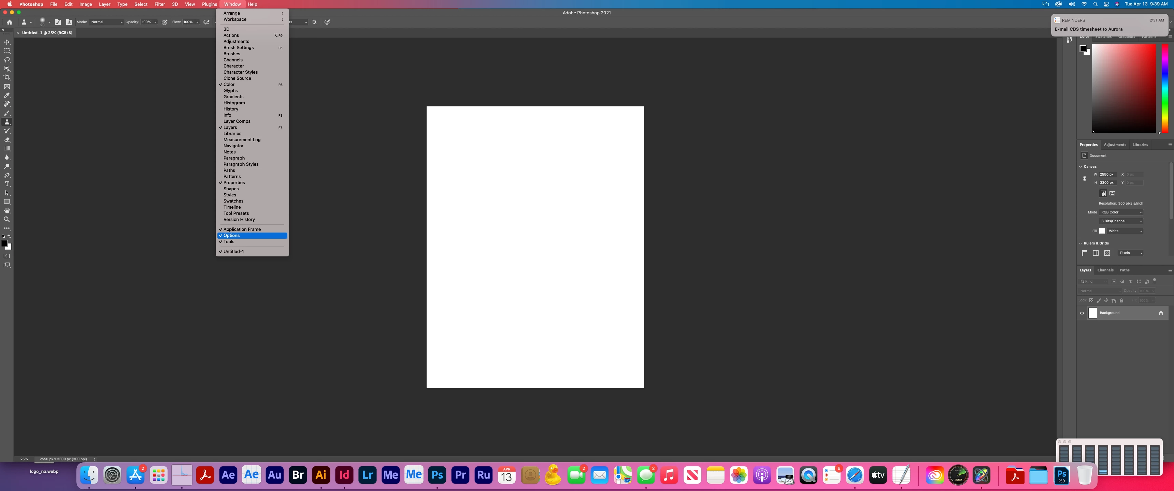1174x491 pixels.
Task: Select the Eyedropper tool
Action: (7, 95)
